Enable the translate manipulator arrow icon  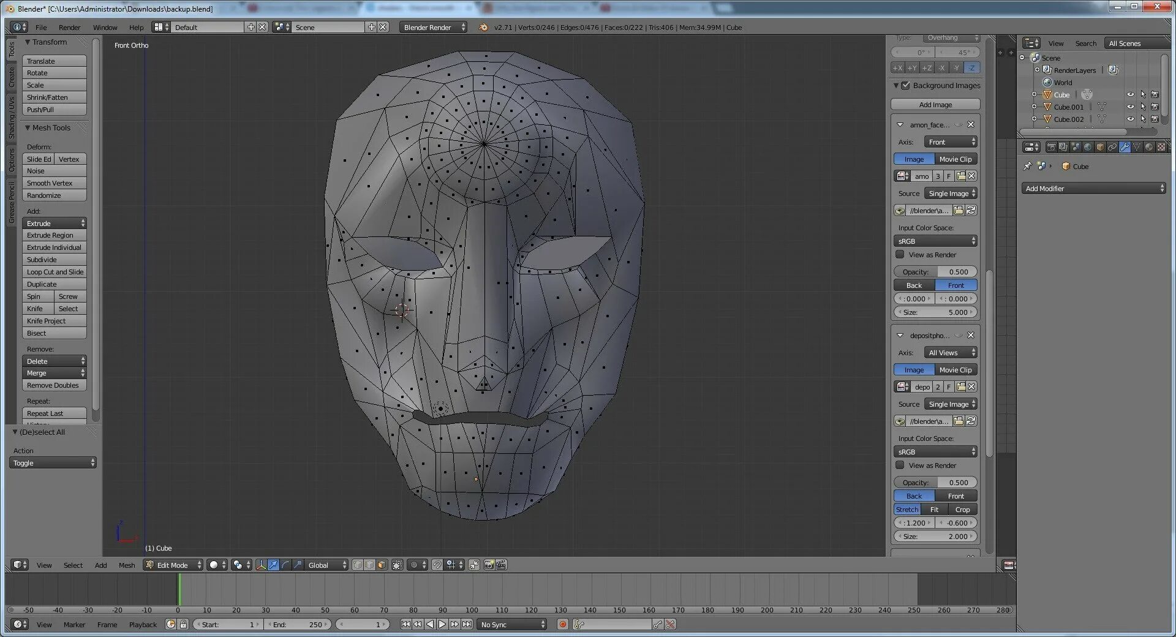[273, 565]
